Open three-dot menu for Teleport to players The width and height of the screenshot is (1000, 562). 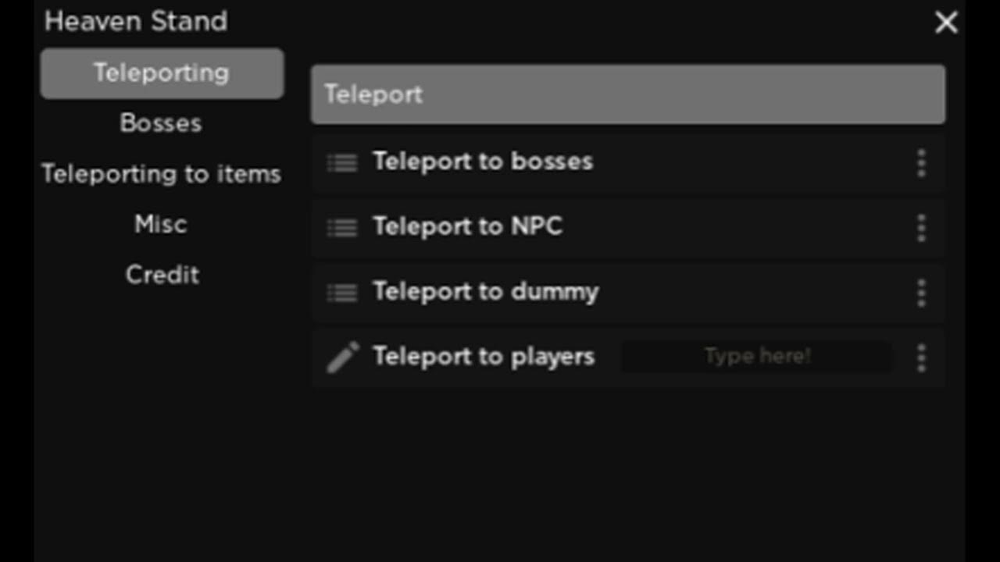tap(921, 357)
